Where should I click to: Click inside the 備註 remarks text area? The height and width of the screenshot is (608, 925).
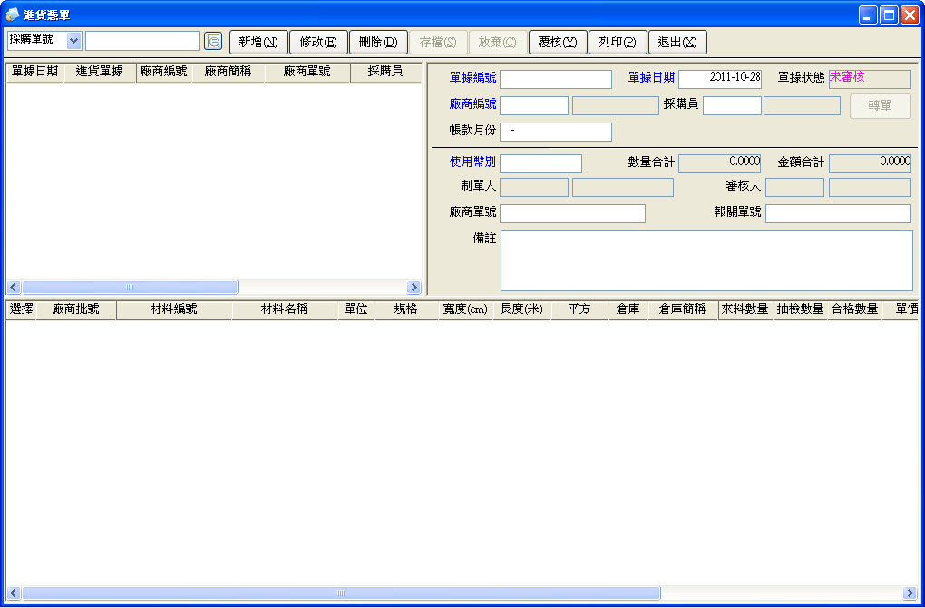706,261
